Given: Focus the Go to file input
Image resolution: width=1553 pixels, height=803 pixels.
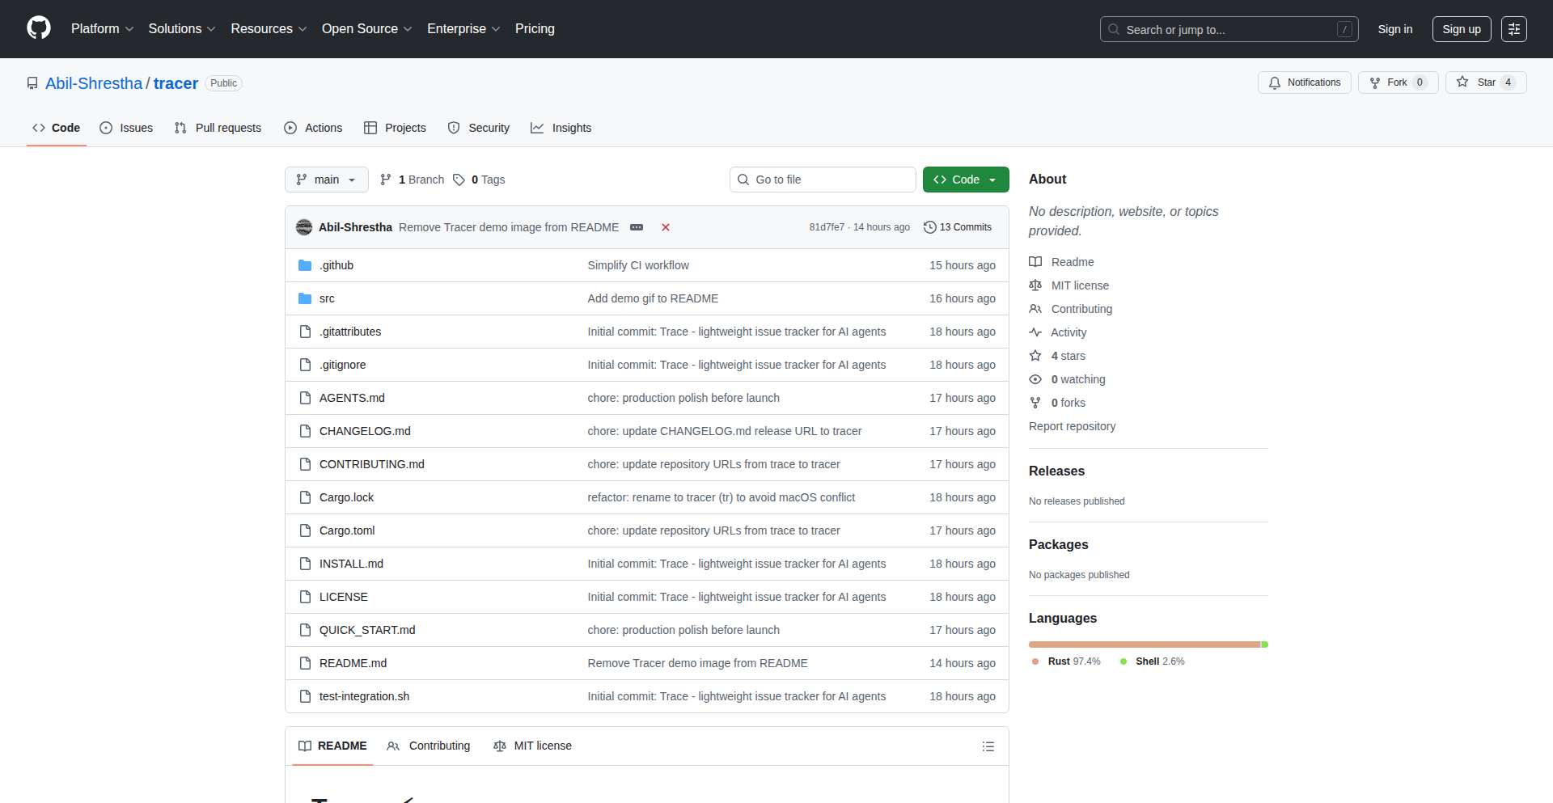Looking at the screenshot, I should pyautogui.click(x=823, y=180).
